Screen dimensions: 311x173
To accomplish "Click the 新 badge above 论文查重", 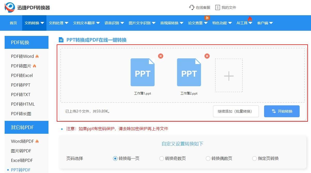I will [x=207, y=18].
